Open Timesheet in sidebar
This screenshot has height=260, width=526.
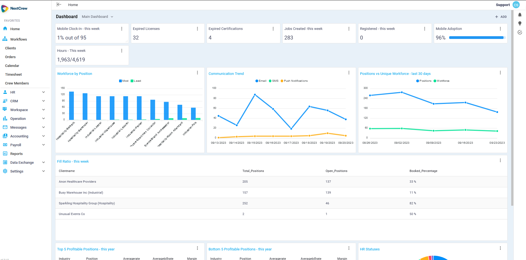pyautogui.click(x=13, y=75)
